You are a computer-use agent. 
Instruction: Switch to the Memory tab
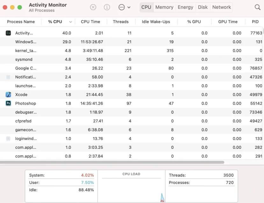[x=164, y=7]
